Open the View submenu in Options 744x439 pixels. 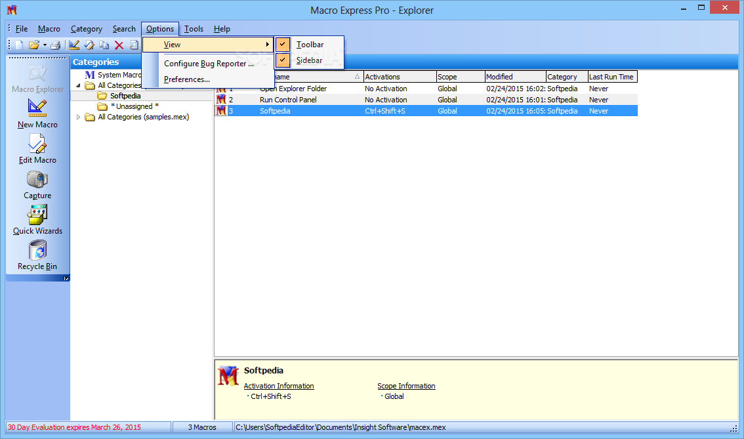point(208,45)
